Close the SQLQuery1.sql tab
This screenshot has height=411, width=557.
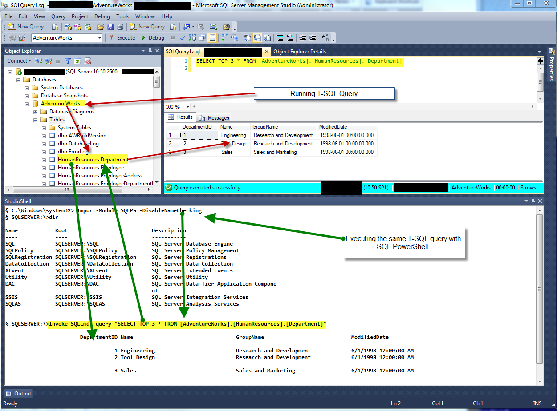point(267,52)
